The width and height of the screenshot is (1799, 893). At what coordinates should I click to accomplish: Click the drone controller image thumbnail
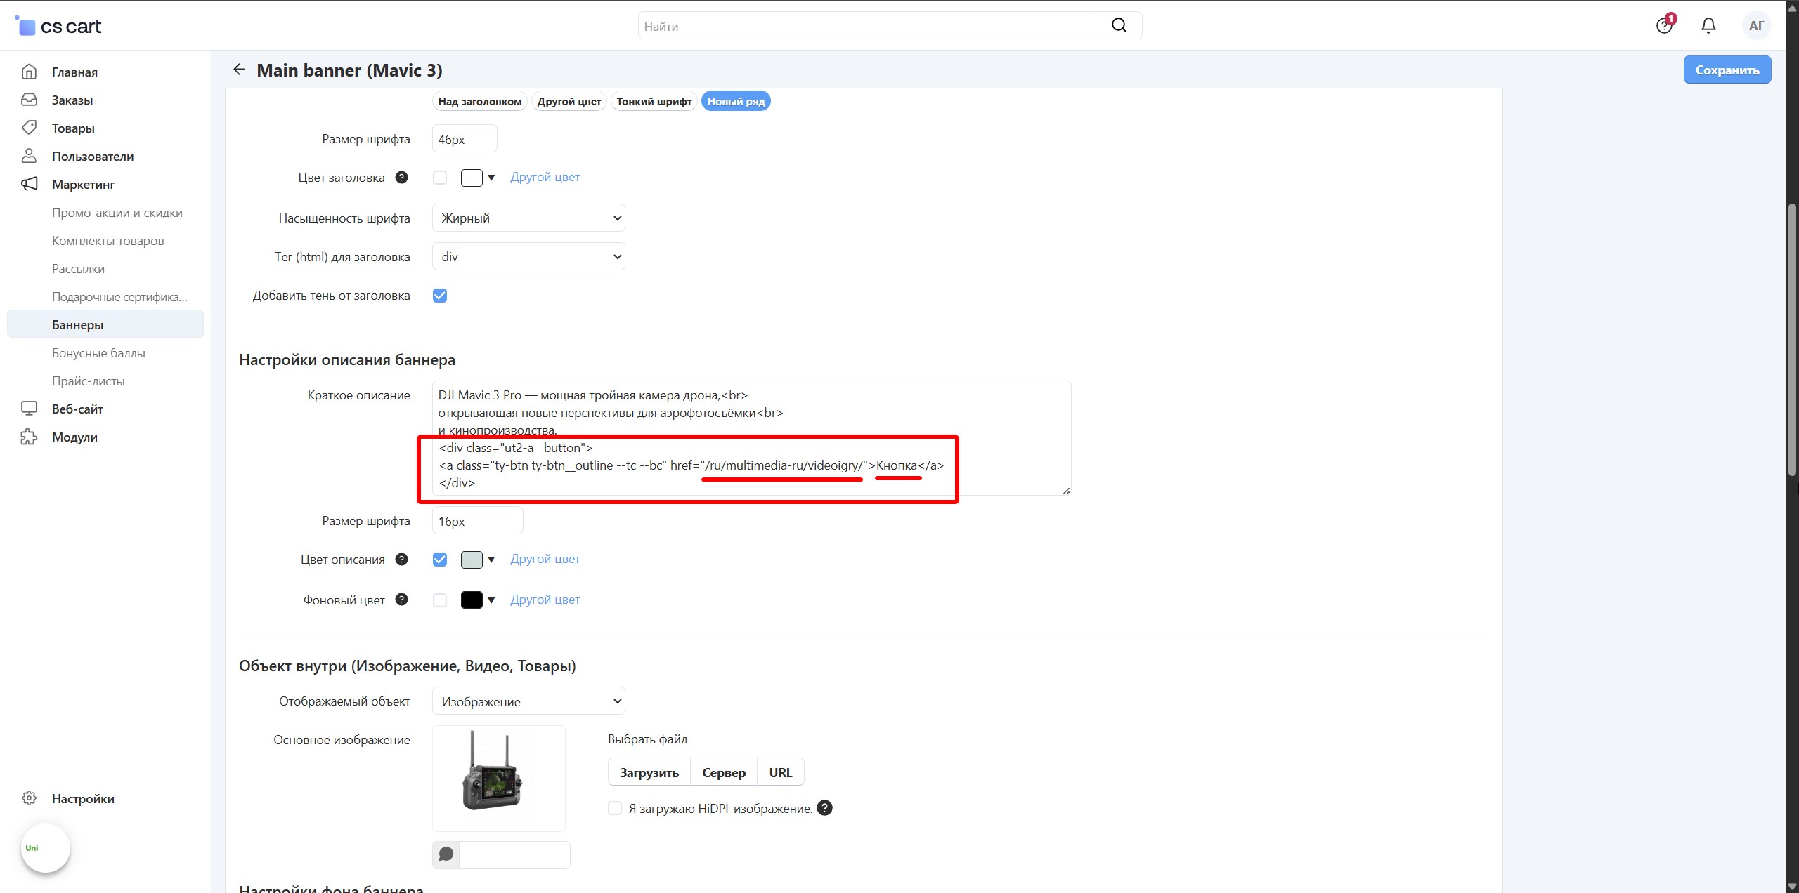(x=498, y=779)
